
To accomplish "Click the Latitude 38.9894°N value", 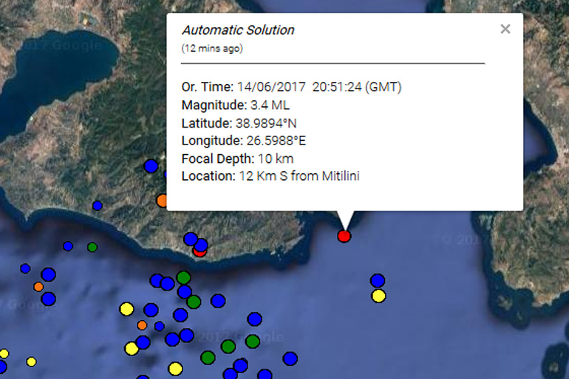I will tap(265, 122).
